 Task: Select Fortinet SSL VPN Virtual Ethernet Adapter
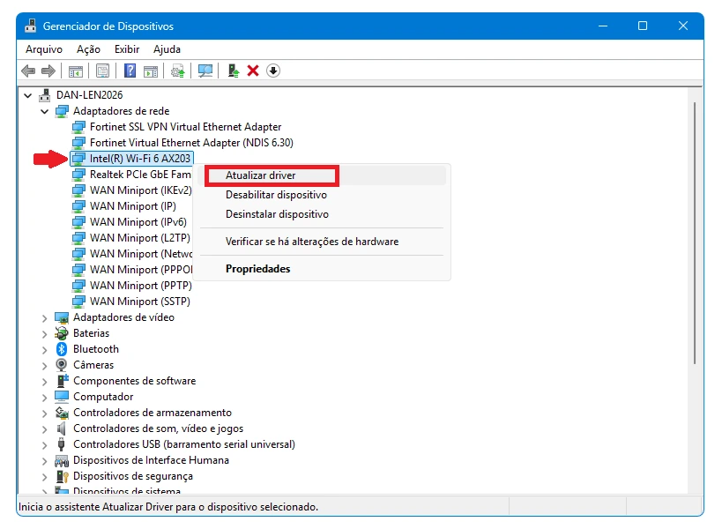185,127
